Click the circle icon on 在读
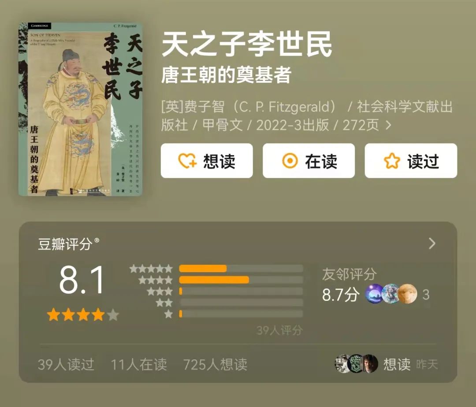This screenshot has width=476, height=407. click(290, 160)
